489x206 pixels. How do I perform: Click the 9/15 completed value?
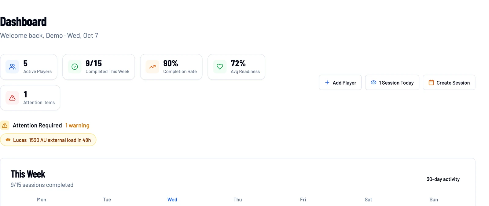[x=94, y=63]
